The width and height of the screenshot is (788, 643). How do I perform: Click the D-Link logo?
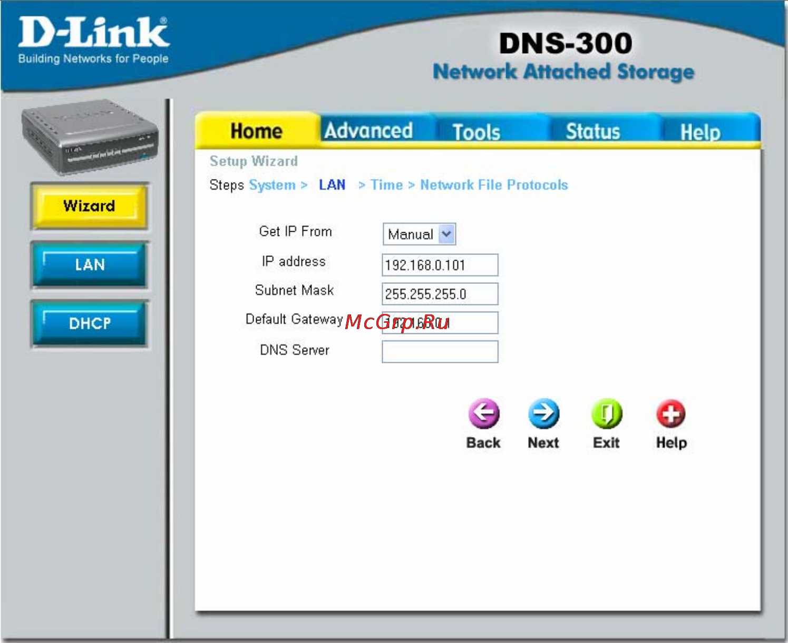point(94,40)
